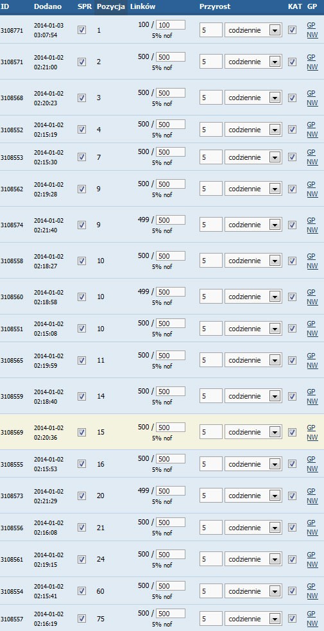Uncheck KAT checkbox for ID 3108557

(293, 618)
